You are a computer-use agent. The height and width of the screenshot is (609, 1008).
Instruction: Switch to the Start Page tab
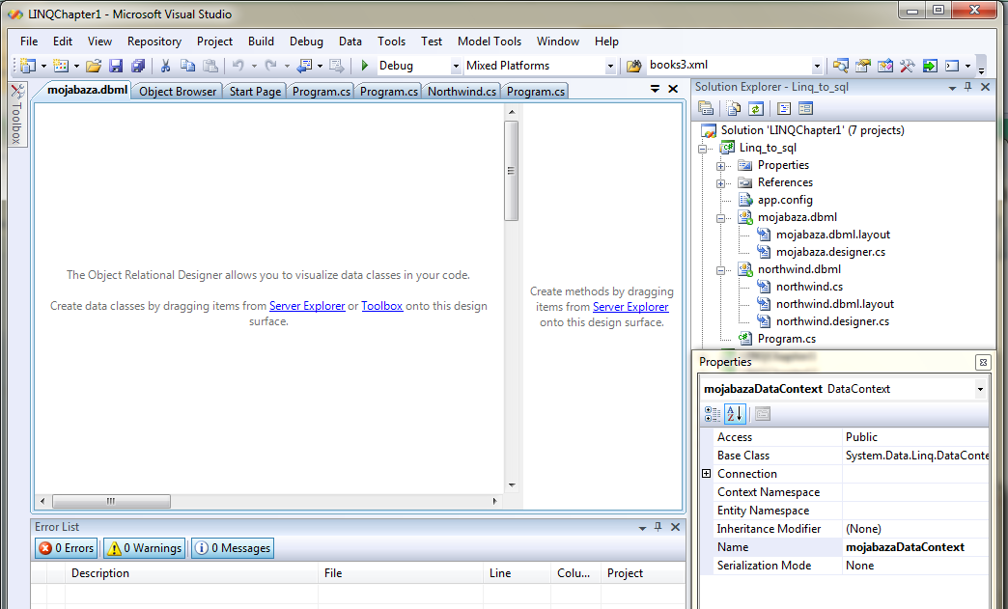click(x=255, y=92)
